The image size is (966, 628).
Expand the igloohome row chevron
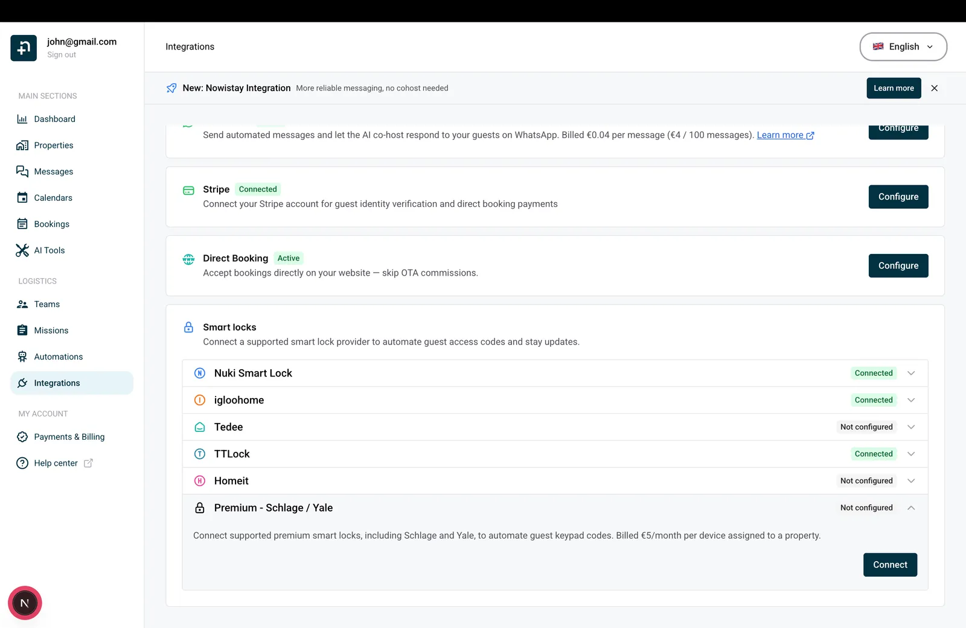pos(911,400)
